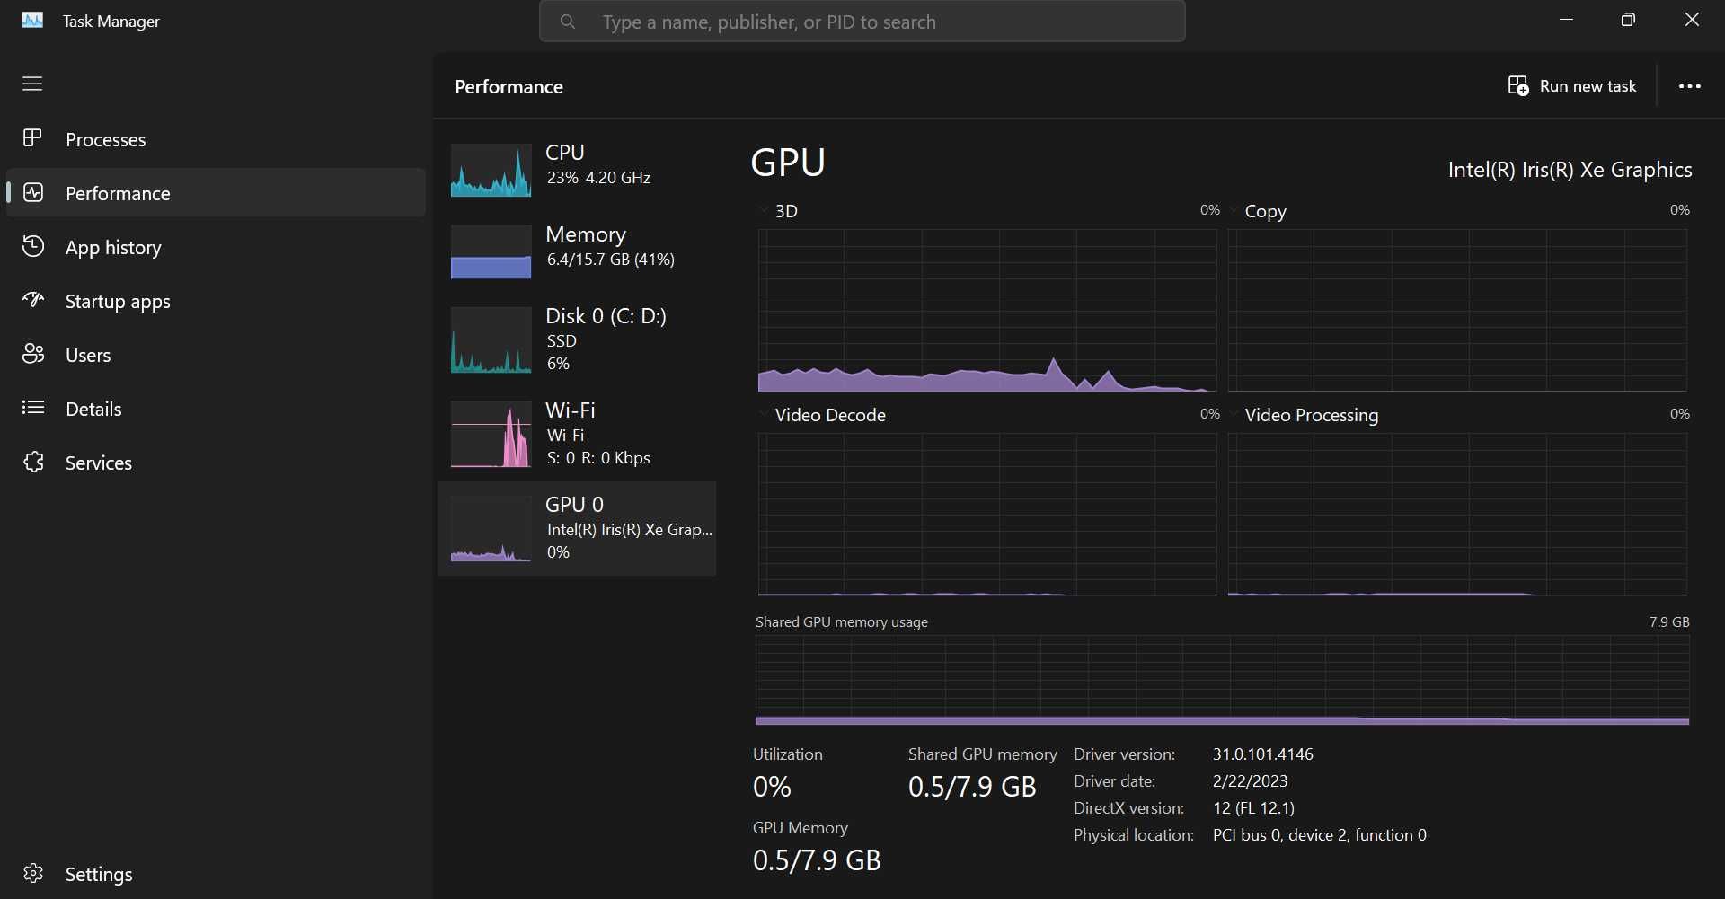Select the Memory mini graph thumbnail
This screenshot has width=1725, height=899.
[x=491, y=252]
